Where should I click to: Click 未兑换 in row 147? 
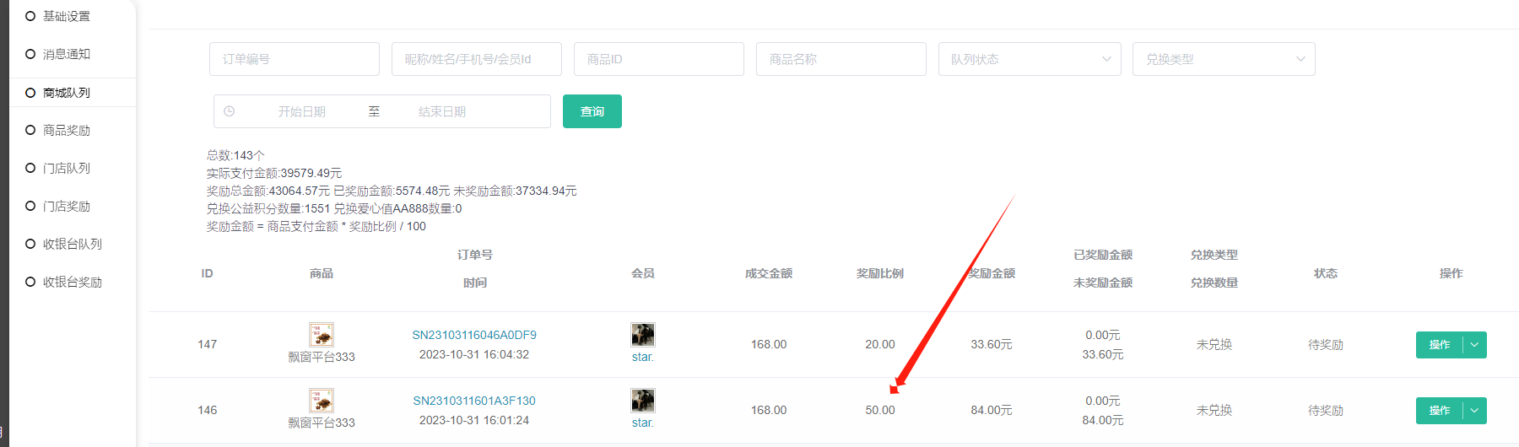1214,344
